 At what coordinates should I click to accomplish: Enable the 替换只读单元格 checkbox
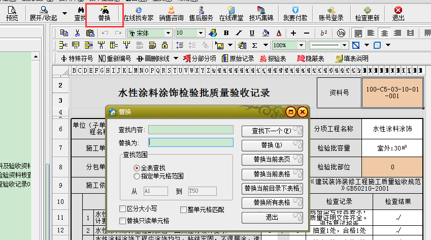pos(122,221)
